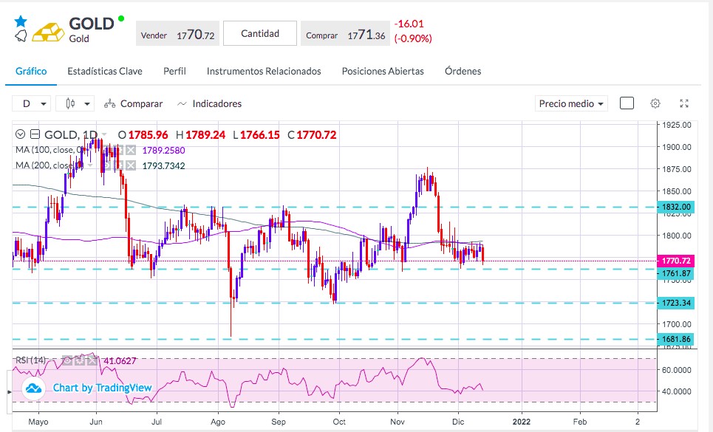Screen dimensions: 713x432
Task: Collapse the GOLD legend minus box
Action: 35,134
